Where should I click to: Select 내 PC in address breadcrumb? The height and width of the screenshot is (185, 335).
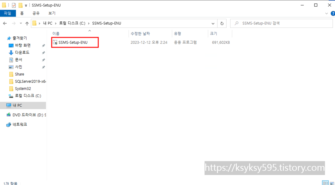click(48, 23)
